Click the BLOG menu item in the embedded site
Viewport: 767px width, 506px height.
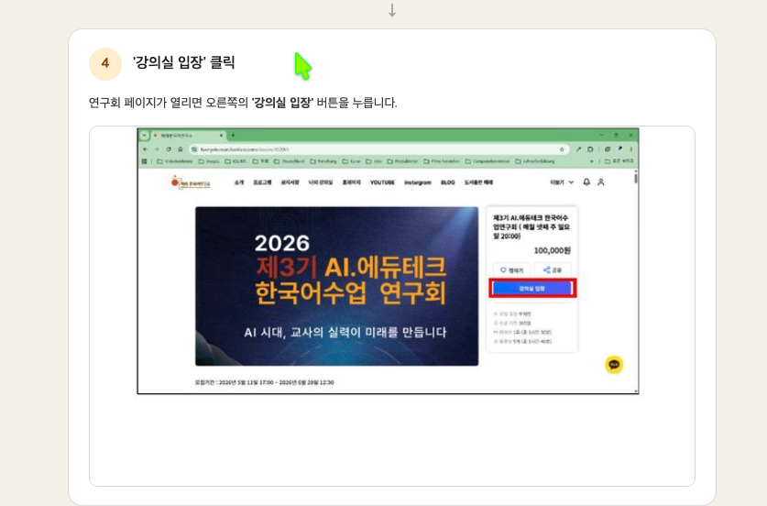[447, 182]
